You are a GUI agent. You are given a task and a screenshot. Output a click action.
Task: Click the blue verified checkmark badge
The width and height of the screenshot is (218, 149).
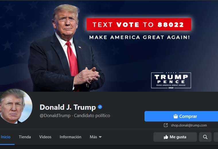click(x=100, y=107)
